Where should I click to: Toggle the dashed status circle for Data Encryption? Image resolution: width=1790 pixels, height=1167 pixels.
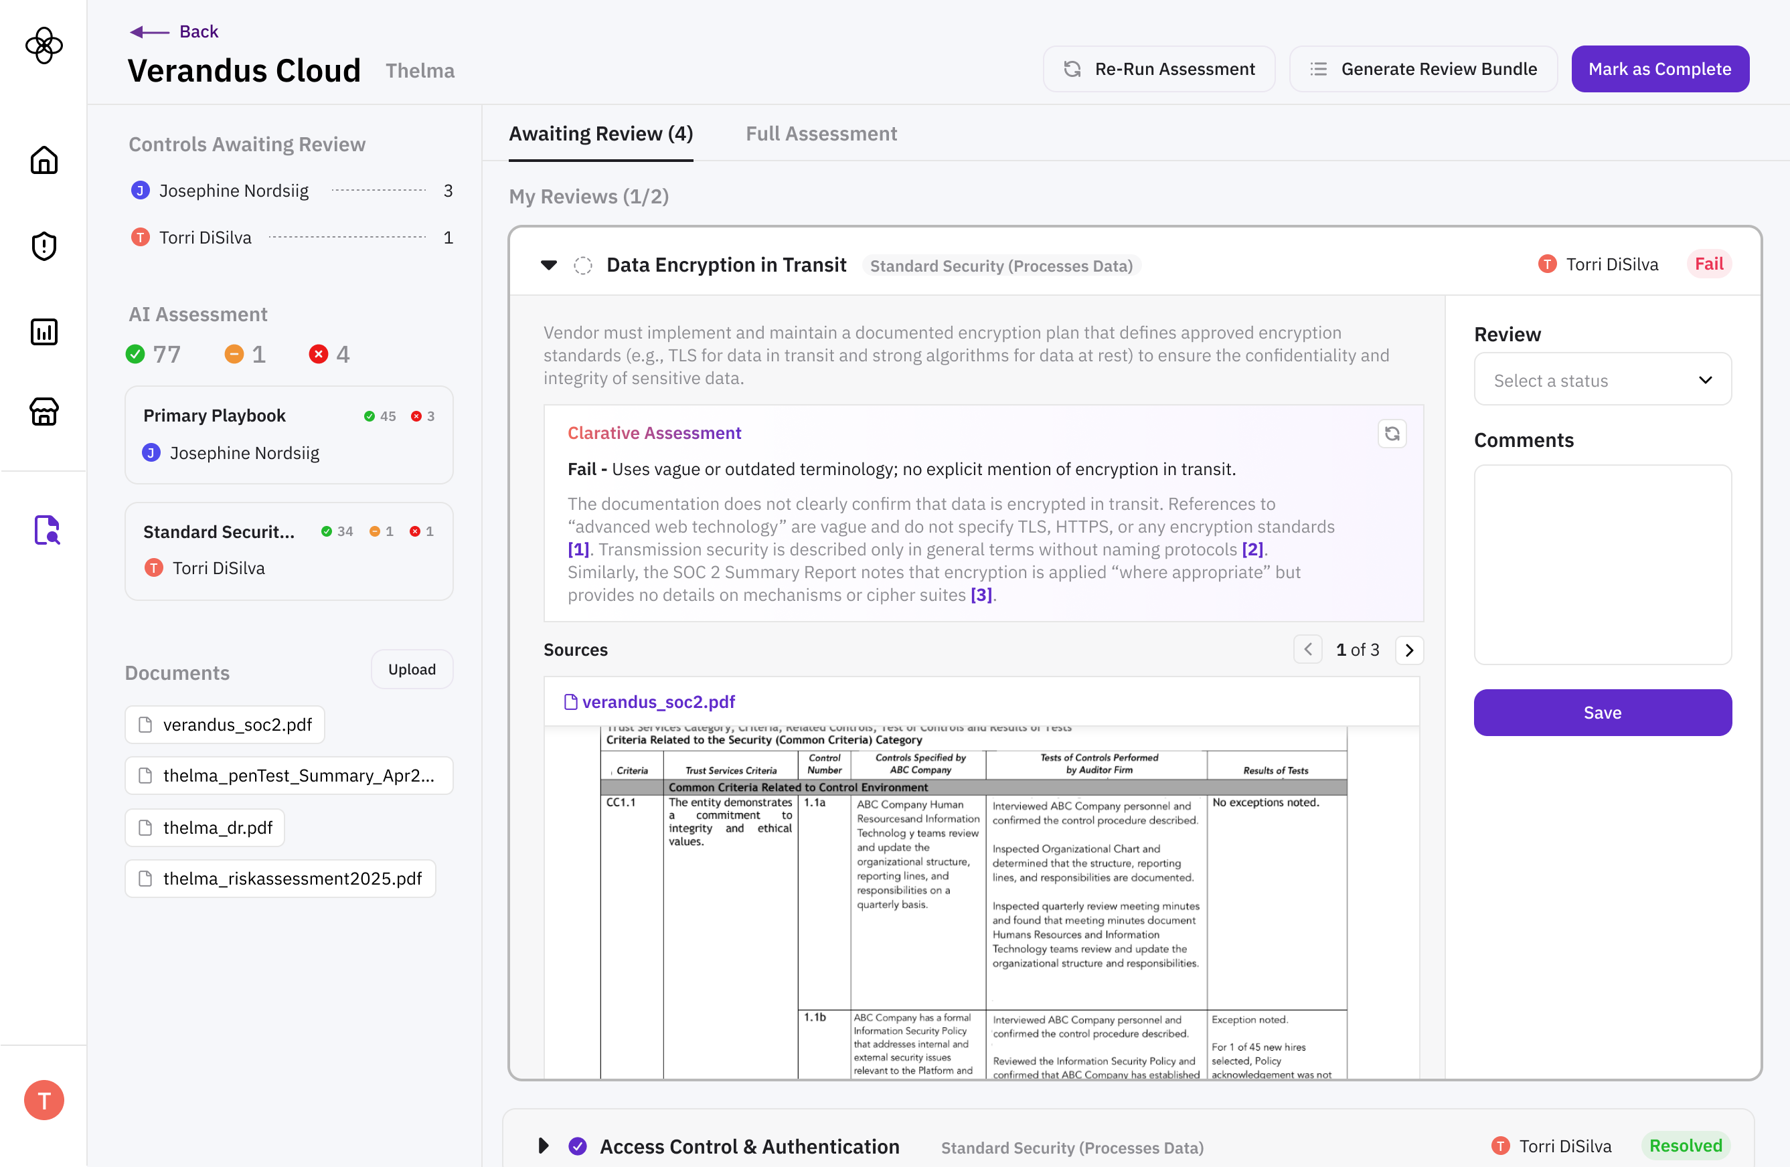pyautogui.click(x=583, y=266)
